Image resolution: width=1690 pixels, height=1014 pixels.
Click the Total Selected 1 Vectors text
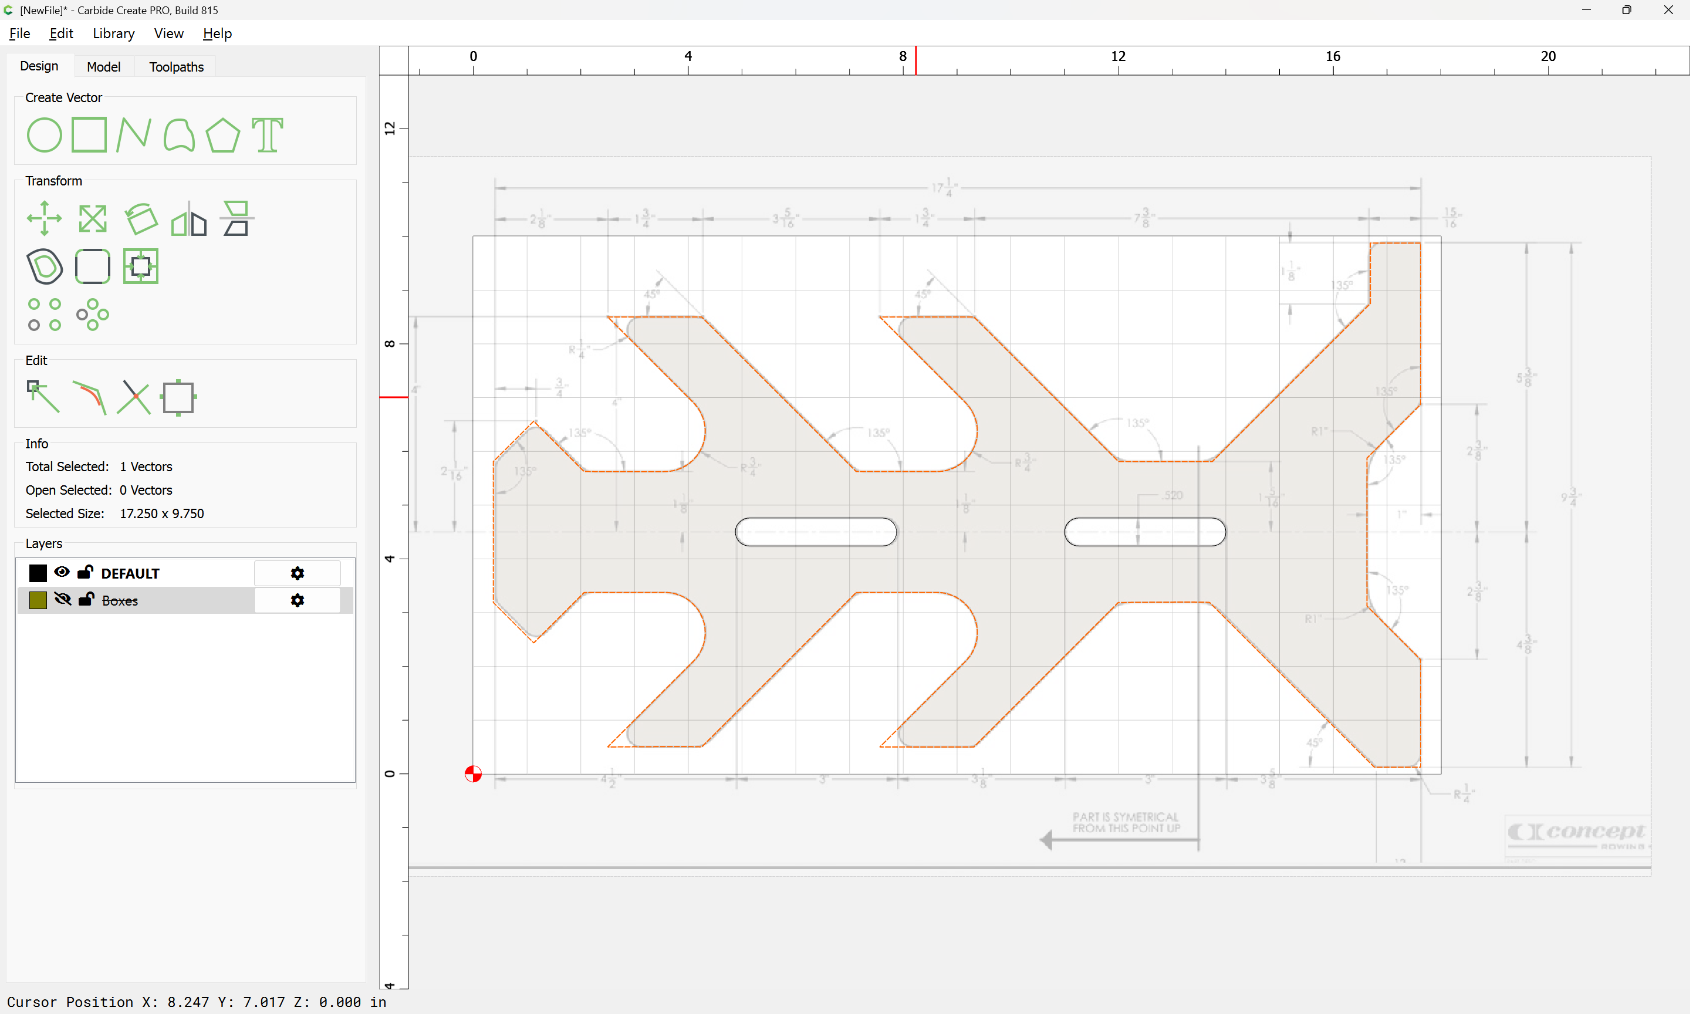pyautogui.click(x=99, y=467)
